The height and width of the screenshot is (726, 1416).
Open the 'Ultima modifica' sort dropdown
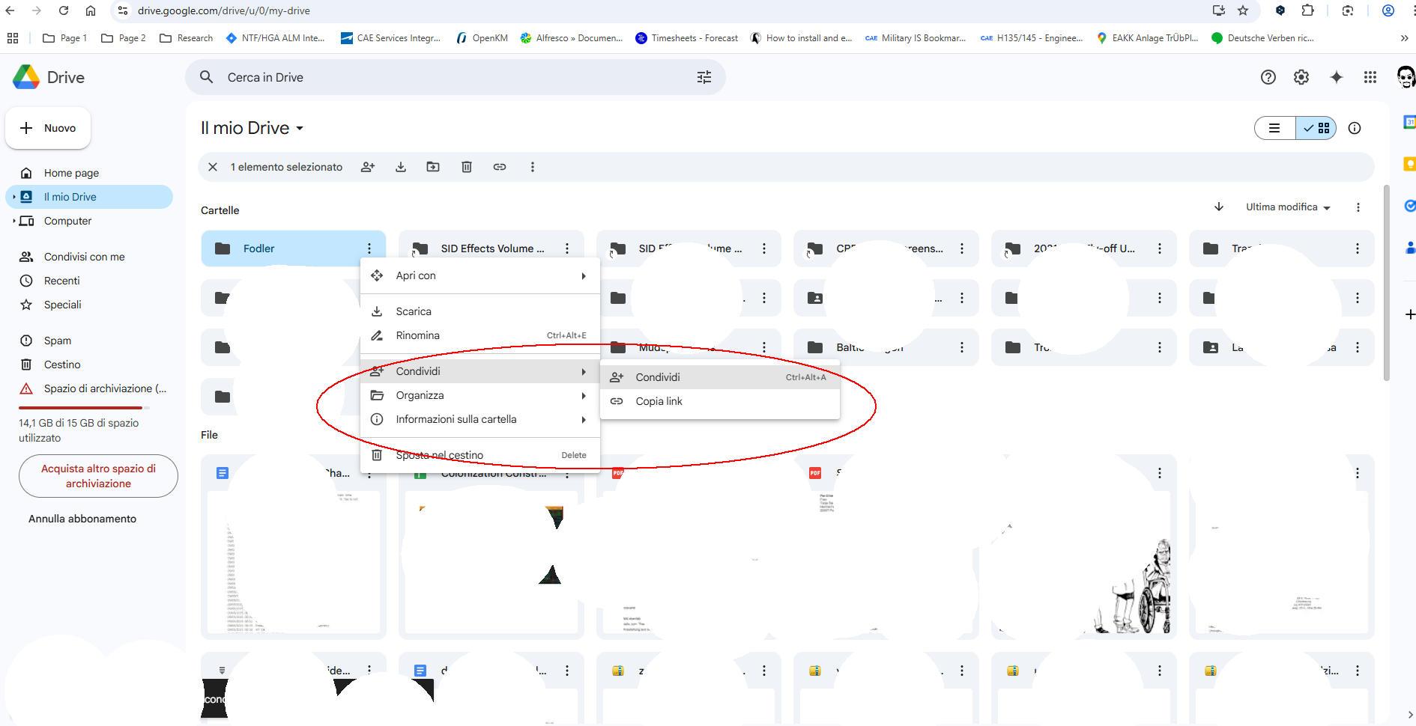(x=1287, y=207)
